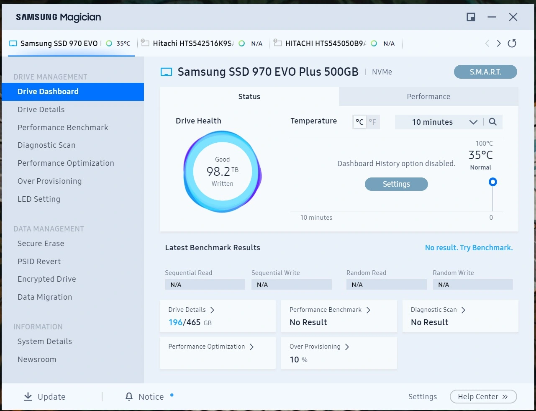The width and height of the screenshot is (536, 411).
Task: Open Performance Optimization in sidebar
Action: pos(66,163)
